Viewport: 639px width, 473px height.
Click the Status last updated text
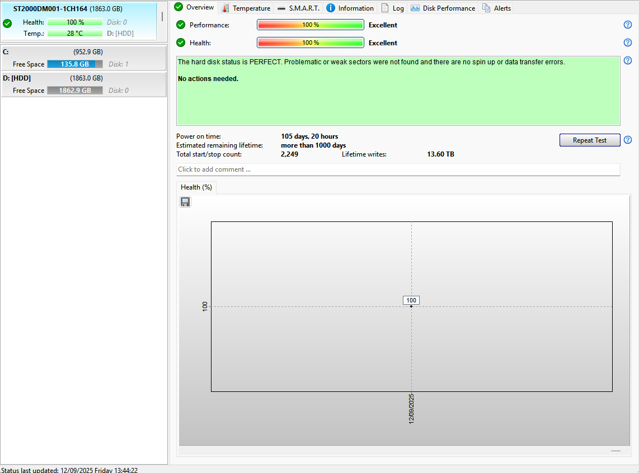69,470
